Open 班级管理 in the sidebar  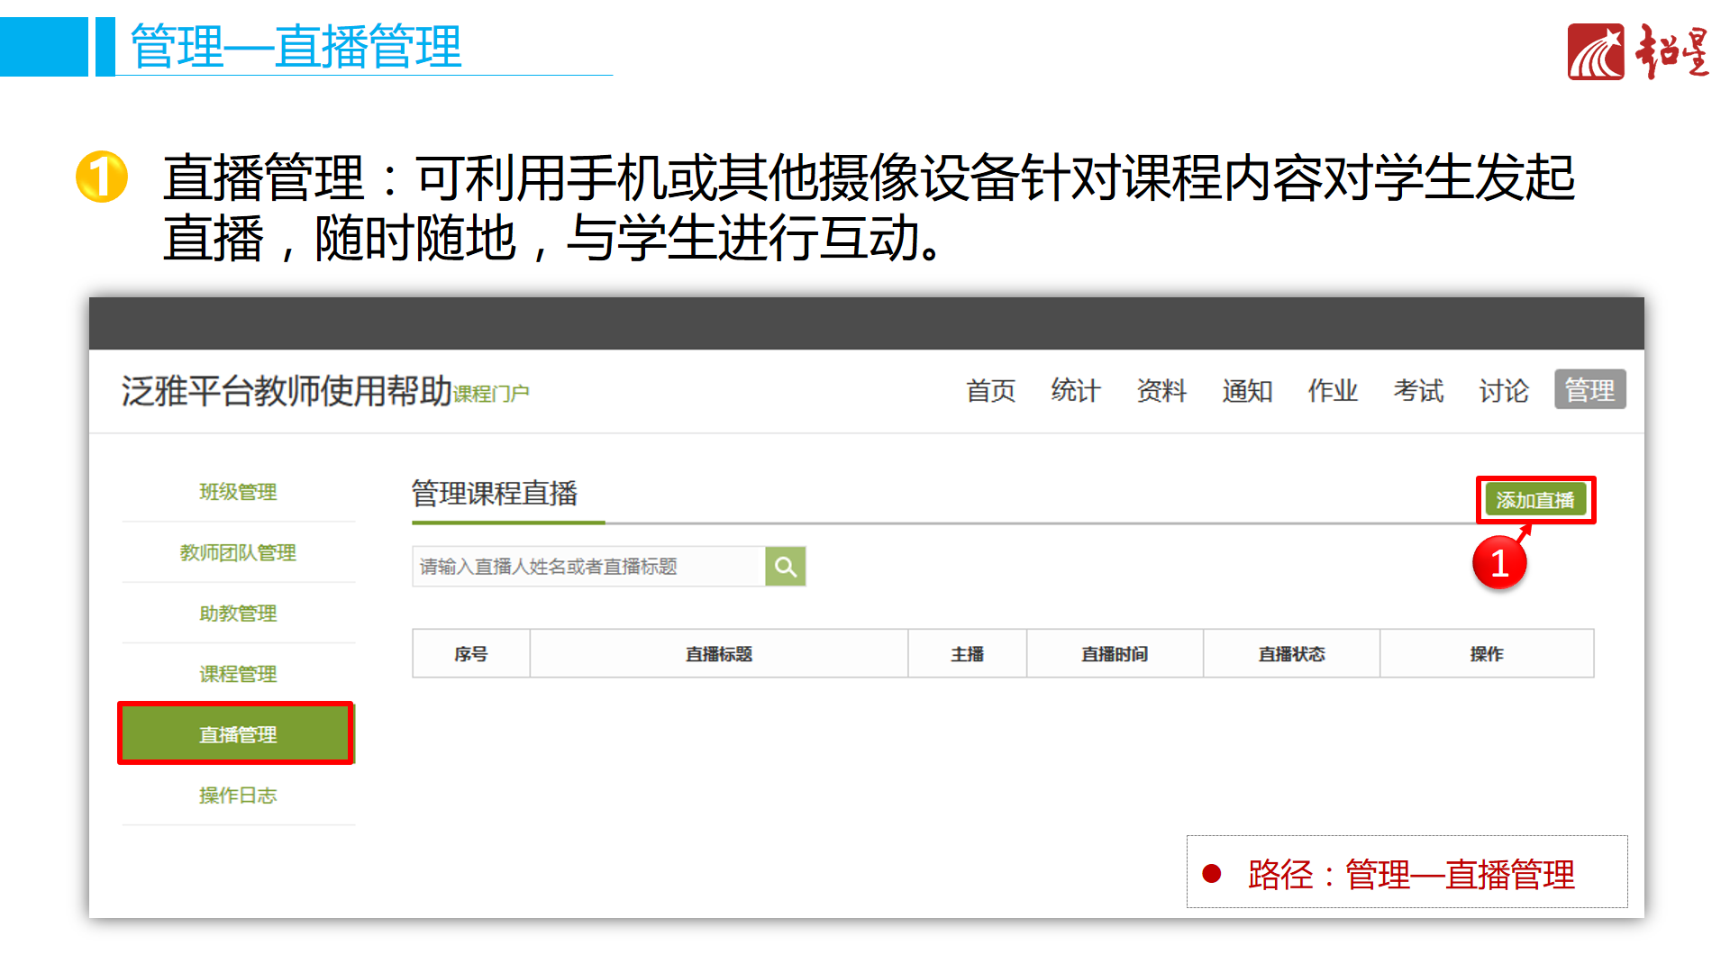pos(238,492)
